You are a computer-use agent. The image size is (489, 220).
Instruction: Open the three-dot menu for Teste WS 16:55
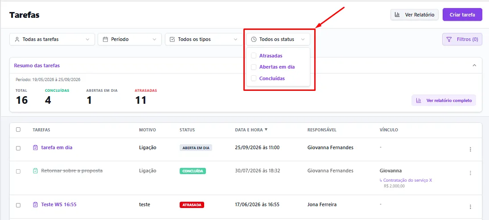pos(470,207)
